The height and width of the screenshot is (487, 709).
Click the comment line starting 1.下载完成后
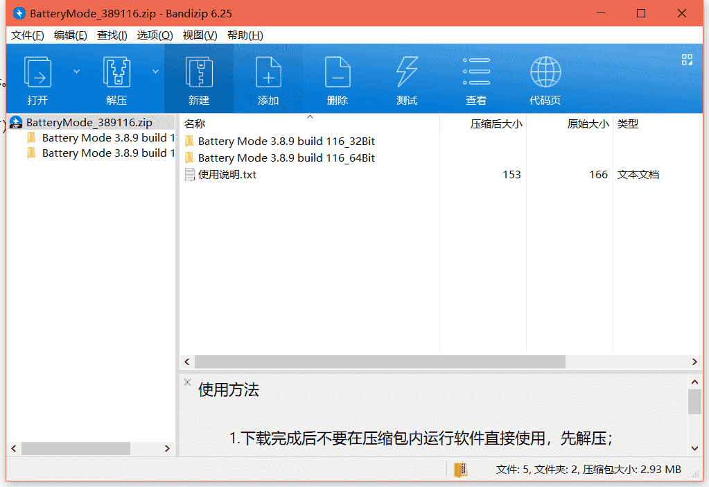(421, 438)
